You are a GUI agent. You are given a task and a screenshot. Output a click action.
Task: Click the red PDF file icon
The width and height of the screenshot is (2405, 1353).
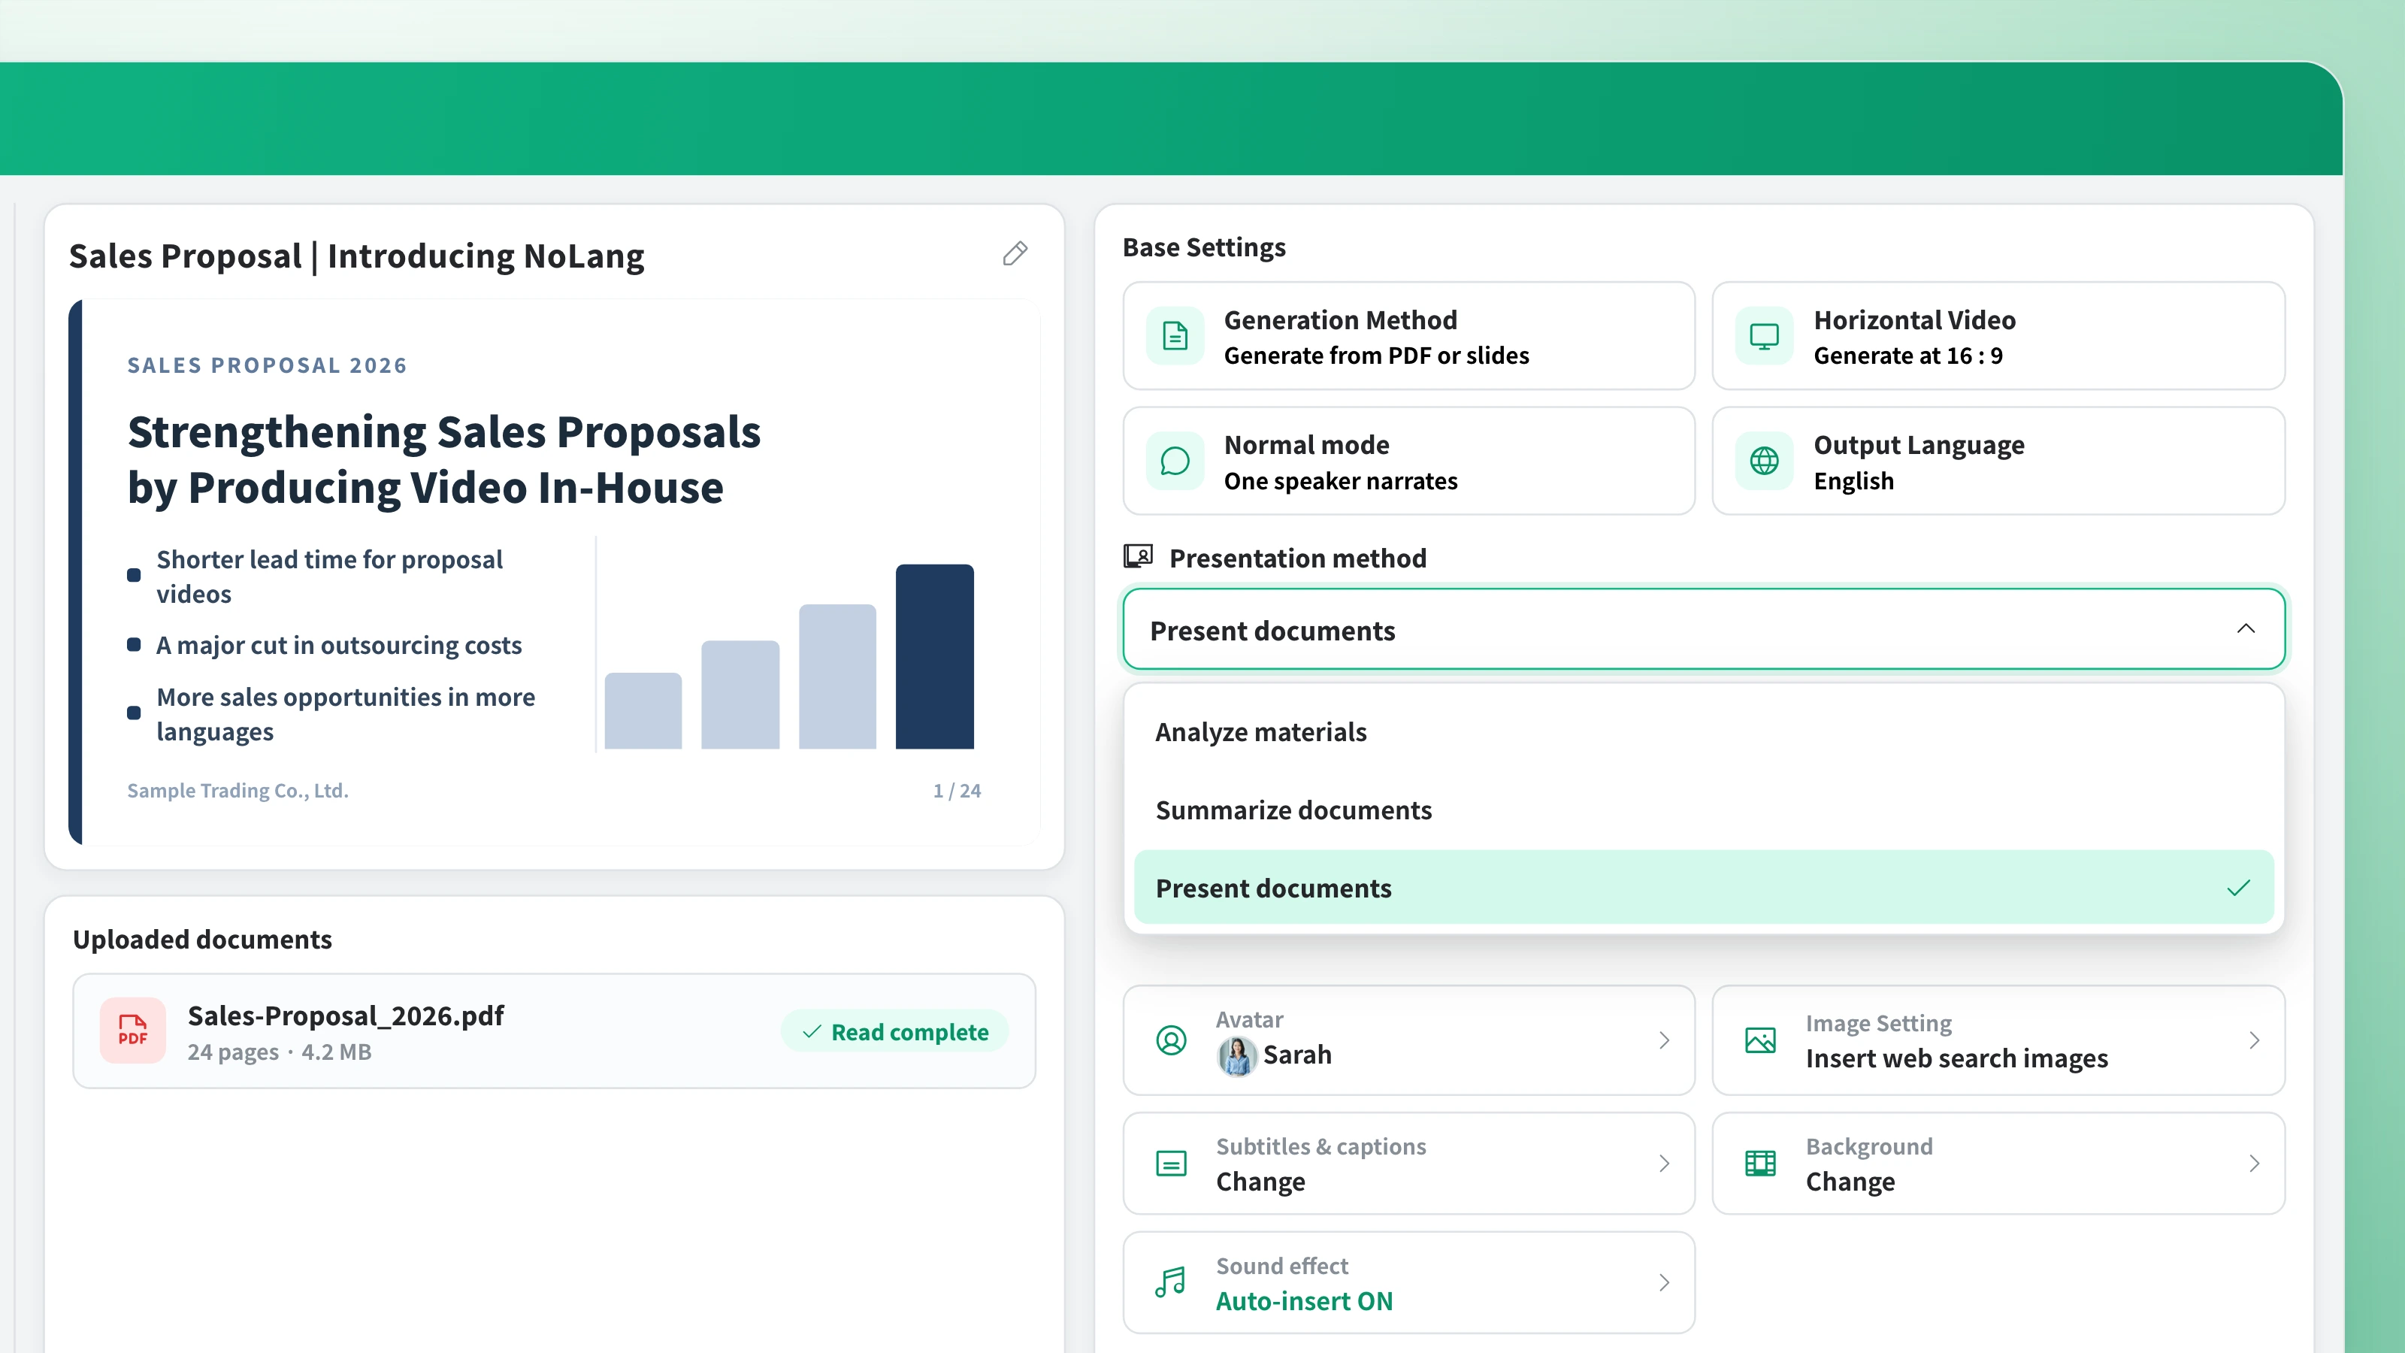pyautogui.click(x=132, y=1031)
